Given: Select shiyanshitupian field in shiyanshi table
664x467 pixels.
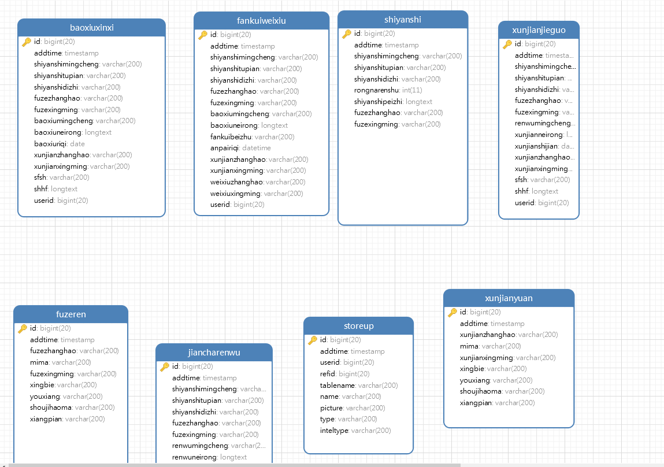Looking at the screenshot, I should point(400,67).
